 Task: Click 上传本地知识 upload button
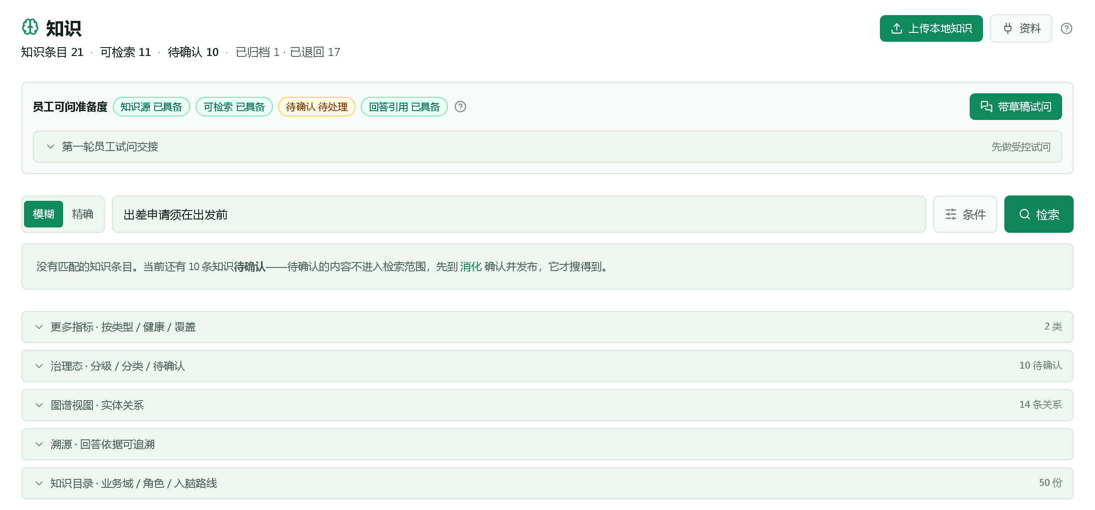click(x=931, y=28)
